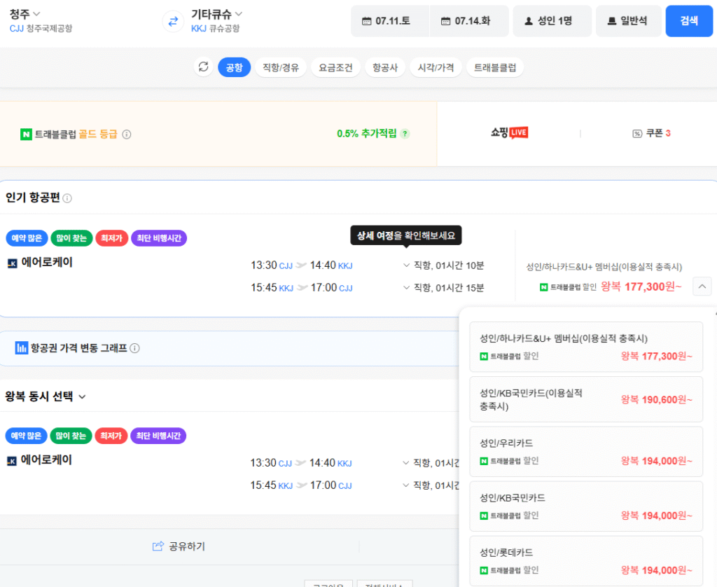Expand lower card 13:30 flight details chevron

click(x=405, y=462)
